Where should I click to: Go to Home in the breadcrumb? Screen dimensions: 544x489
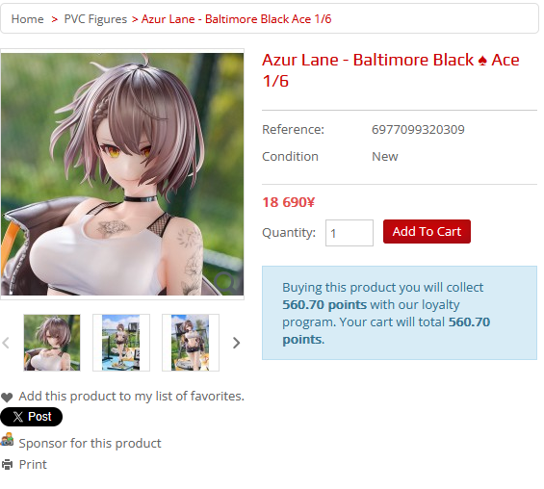27,18
